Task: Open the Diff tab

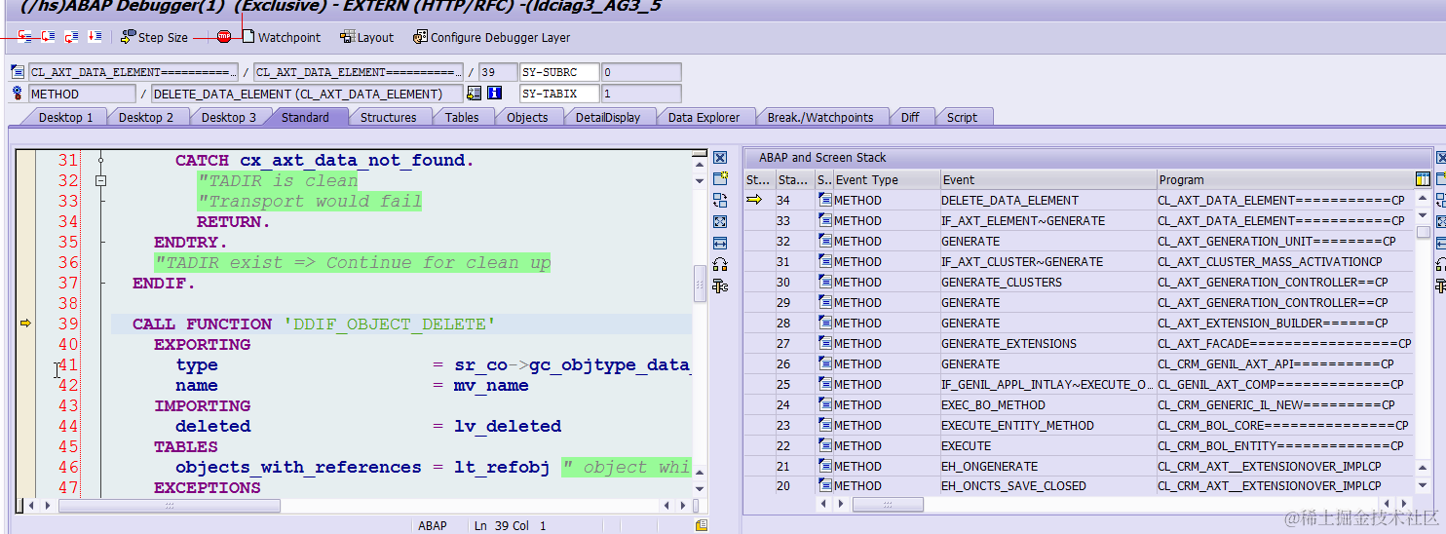Action: (910, 117)
